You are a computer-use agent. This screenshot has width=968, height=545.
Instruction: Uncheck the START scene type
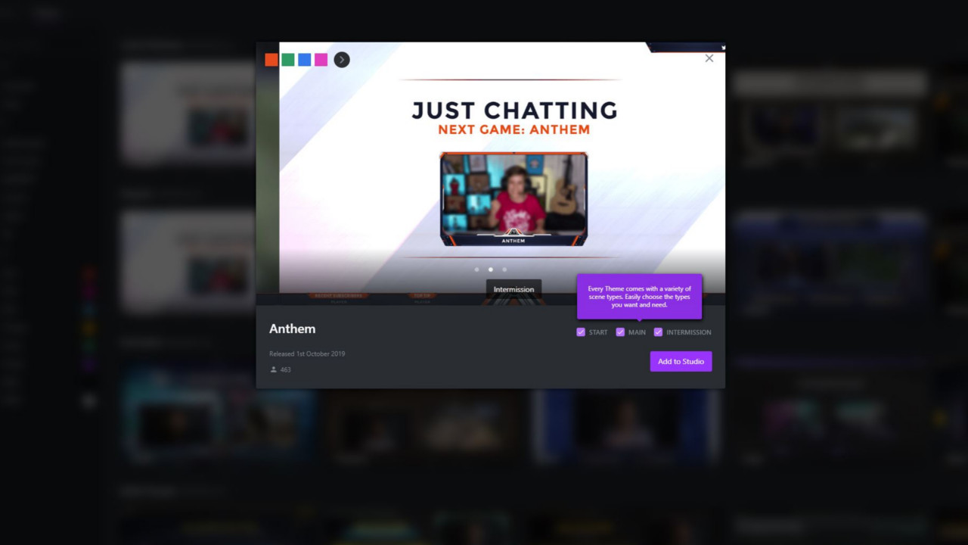pos(581,332)
